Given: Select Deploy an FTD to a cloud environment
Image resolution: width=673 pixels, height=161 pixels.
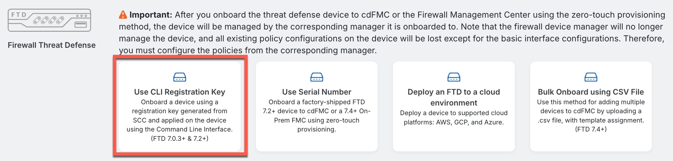Looking at the screenshot, I should [454, 97].
